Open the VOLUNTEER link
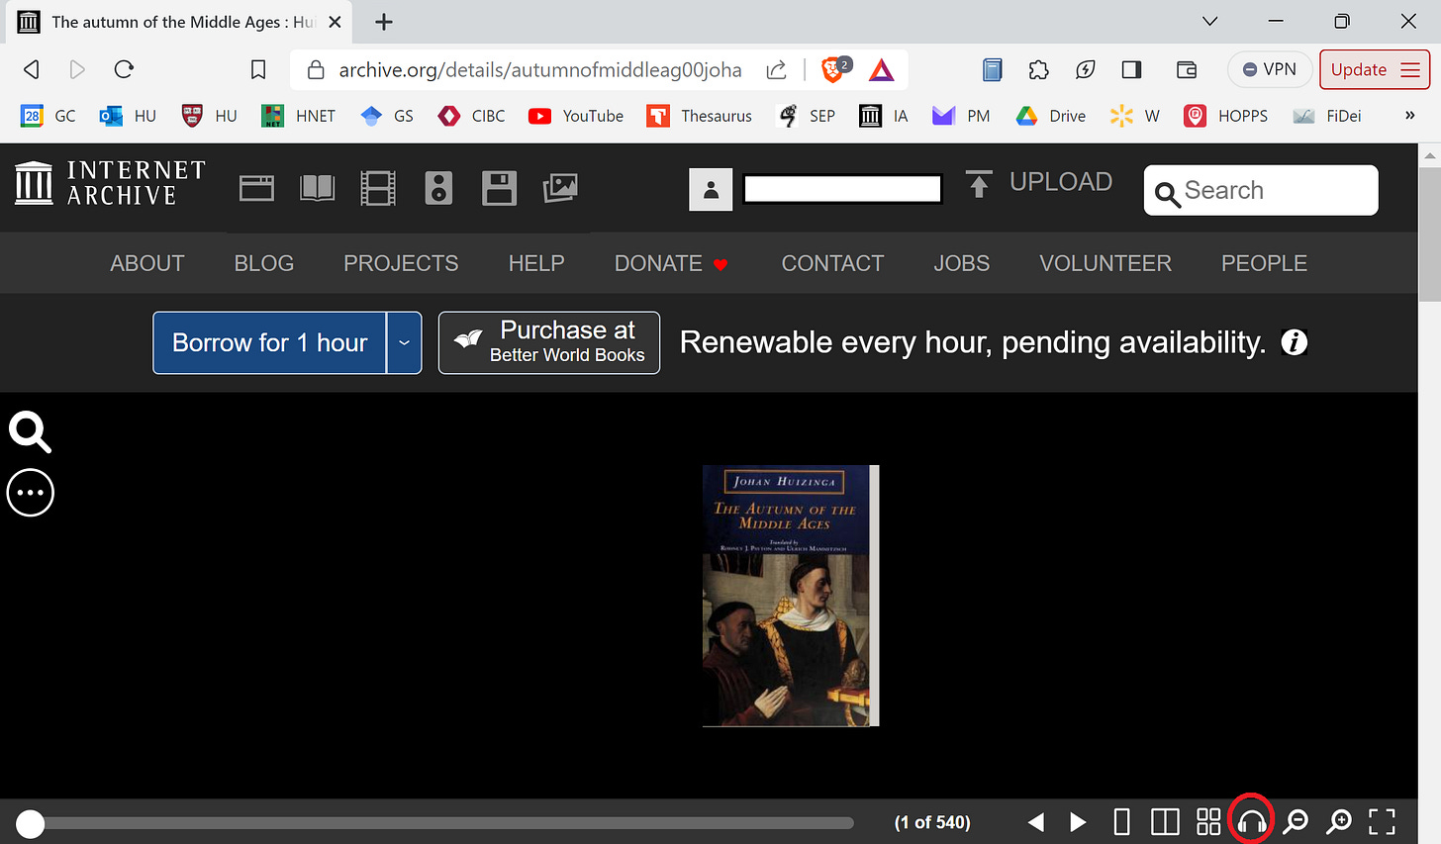This screenshot has height=844, width=1441. coord(1105,263)
